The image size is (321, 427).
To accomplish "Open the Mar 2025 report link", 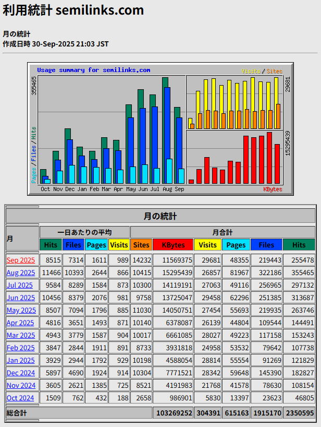I will 21,335.
